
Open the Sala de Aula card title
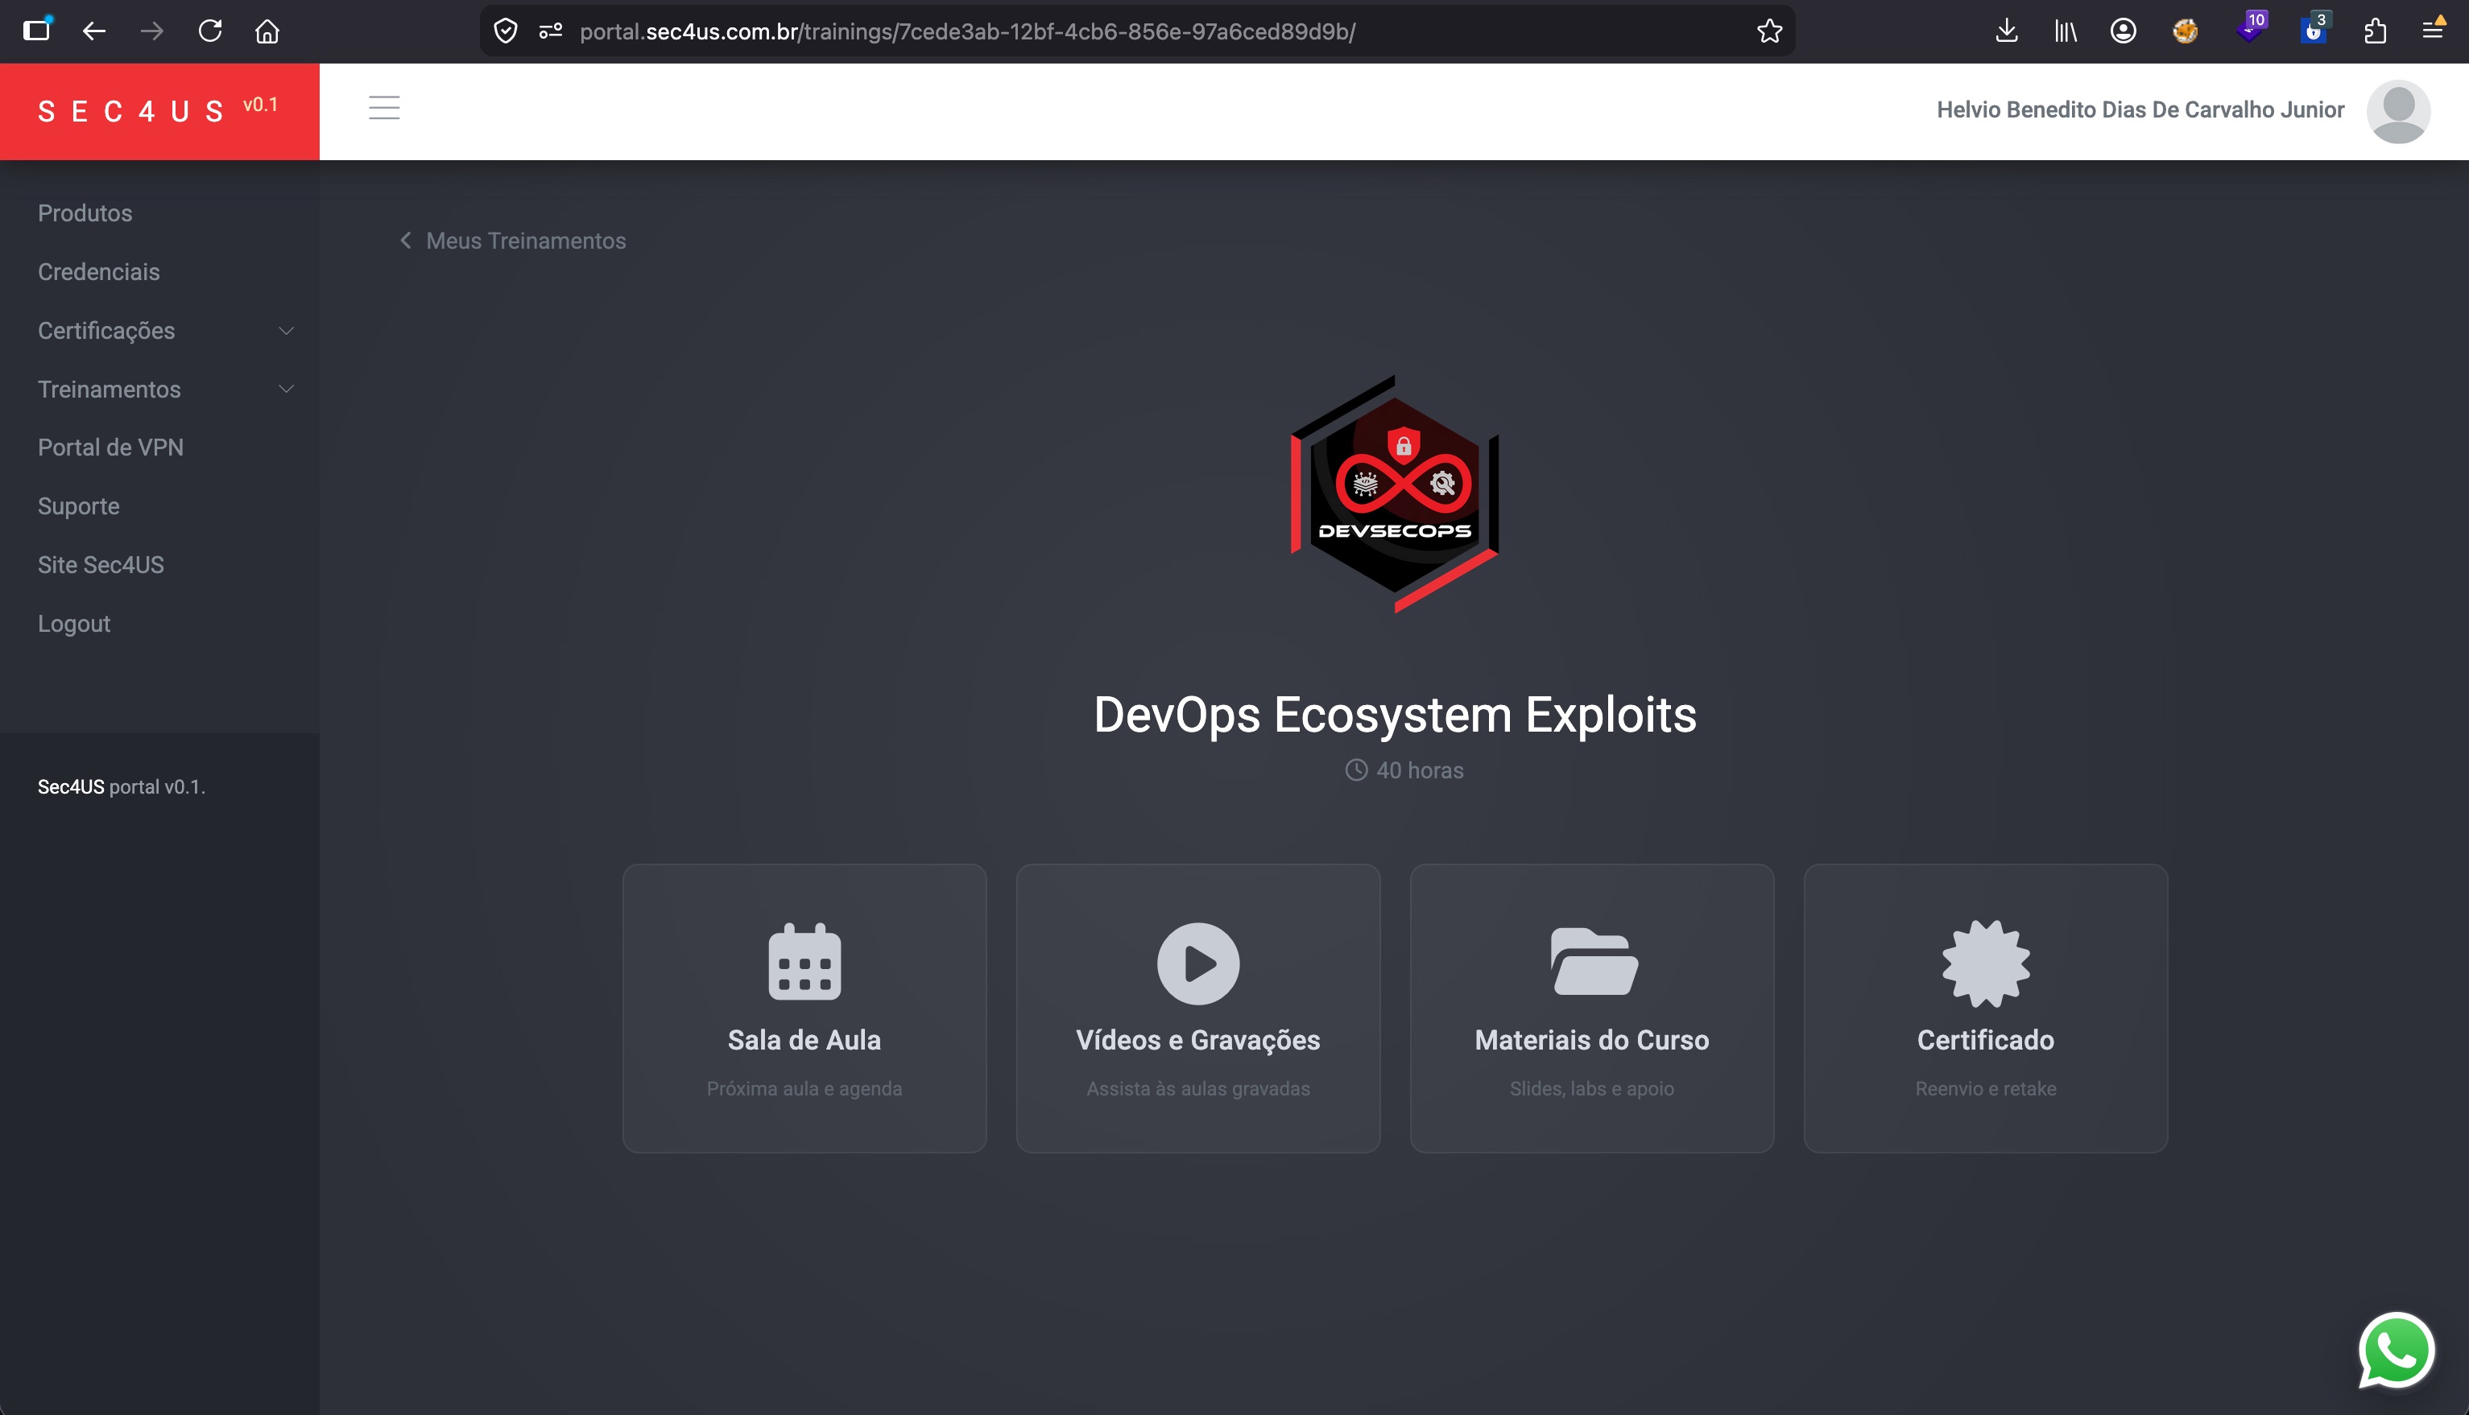pos(804,1040)
